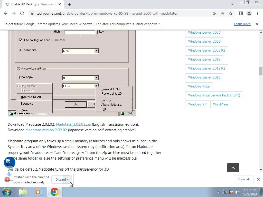
Task: Open Madotate version 2.02.02 link
Action: (46, 130)
